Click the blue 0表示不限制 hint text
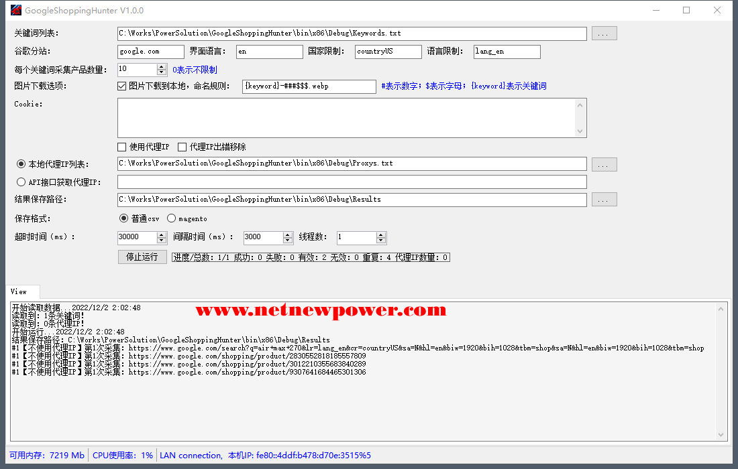The image size is (738, 469). point(195,70)
